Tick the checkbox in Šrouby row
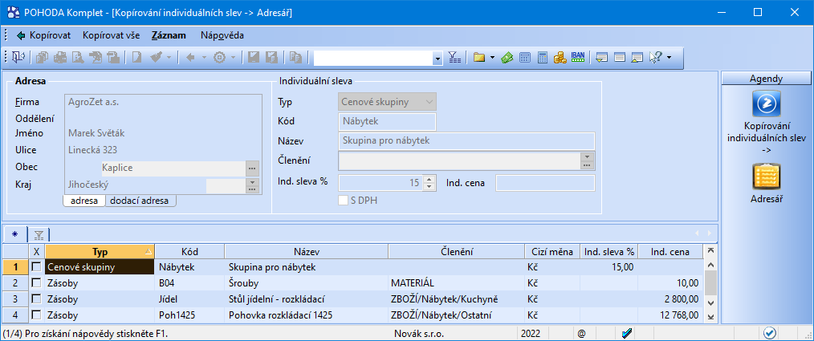Viewport: 814px width, 341px height. point(36,283)
